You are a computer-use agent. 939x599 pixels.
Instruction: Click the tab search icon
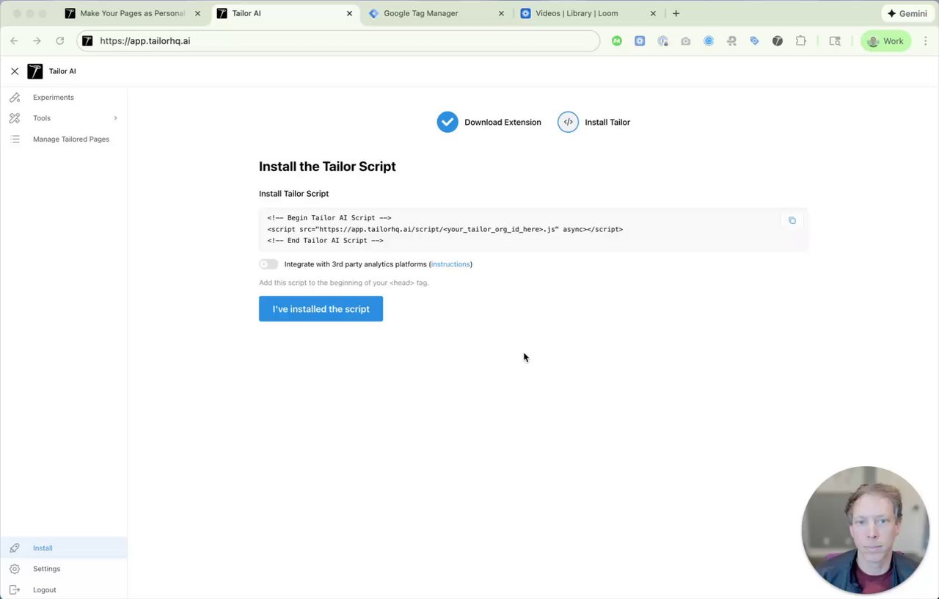point(835,41)
